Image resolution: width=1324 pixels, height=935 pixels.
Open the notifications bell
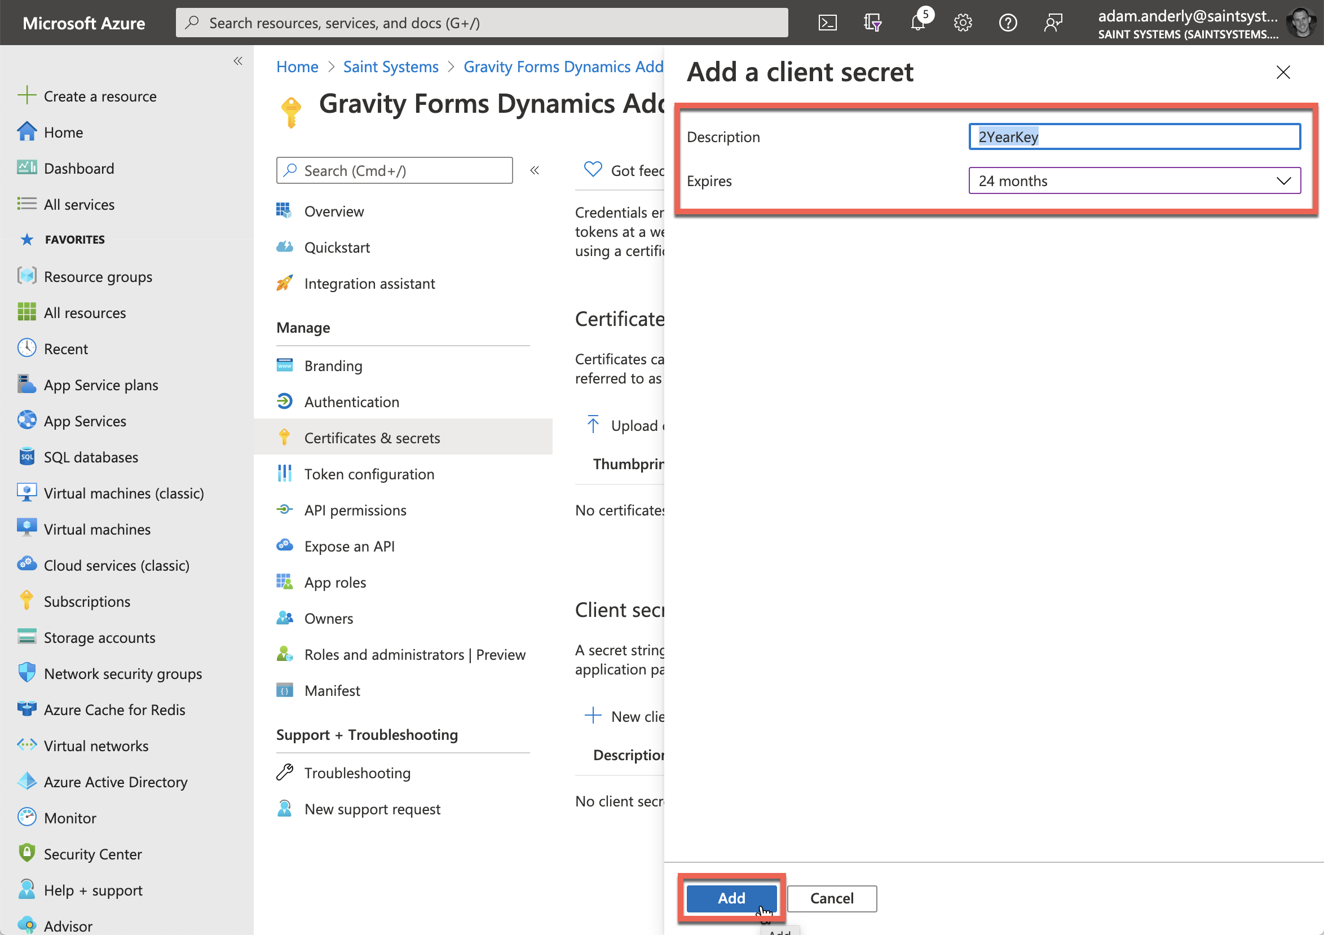click(x=918, y=23)
